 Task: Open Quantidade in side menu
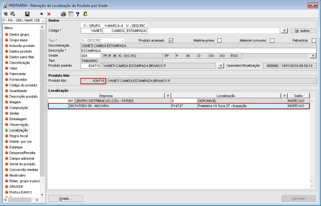[18, 91]
